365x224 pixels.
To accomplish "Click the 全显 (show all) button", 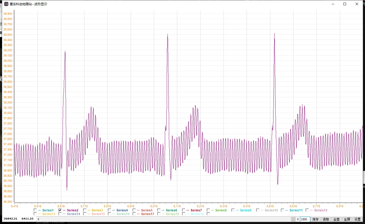I will pyautogui.click(x=336, y=219).
